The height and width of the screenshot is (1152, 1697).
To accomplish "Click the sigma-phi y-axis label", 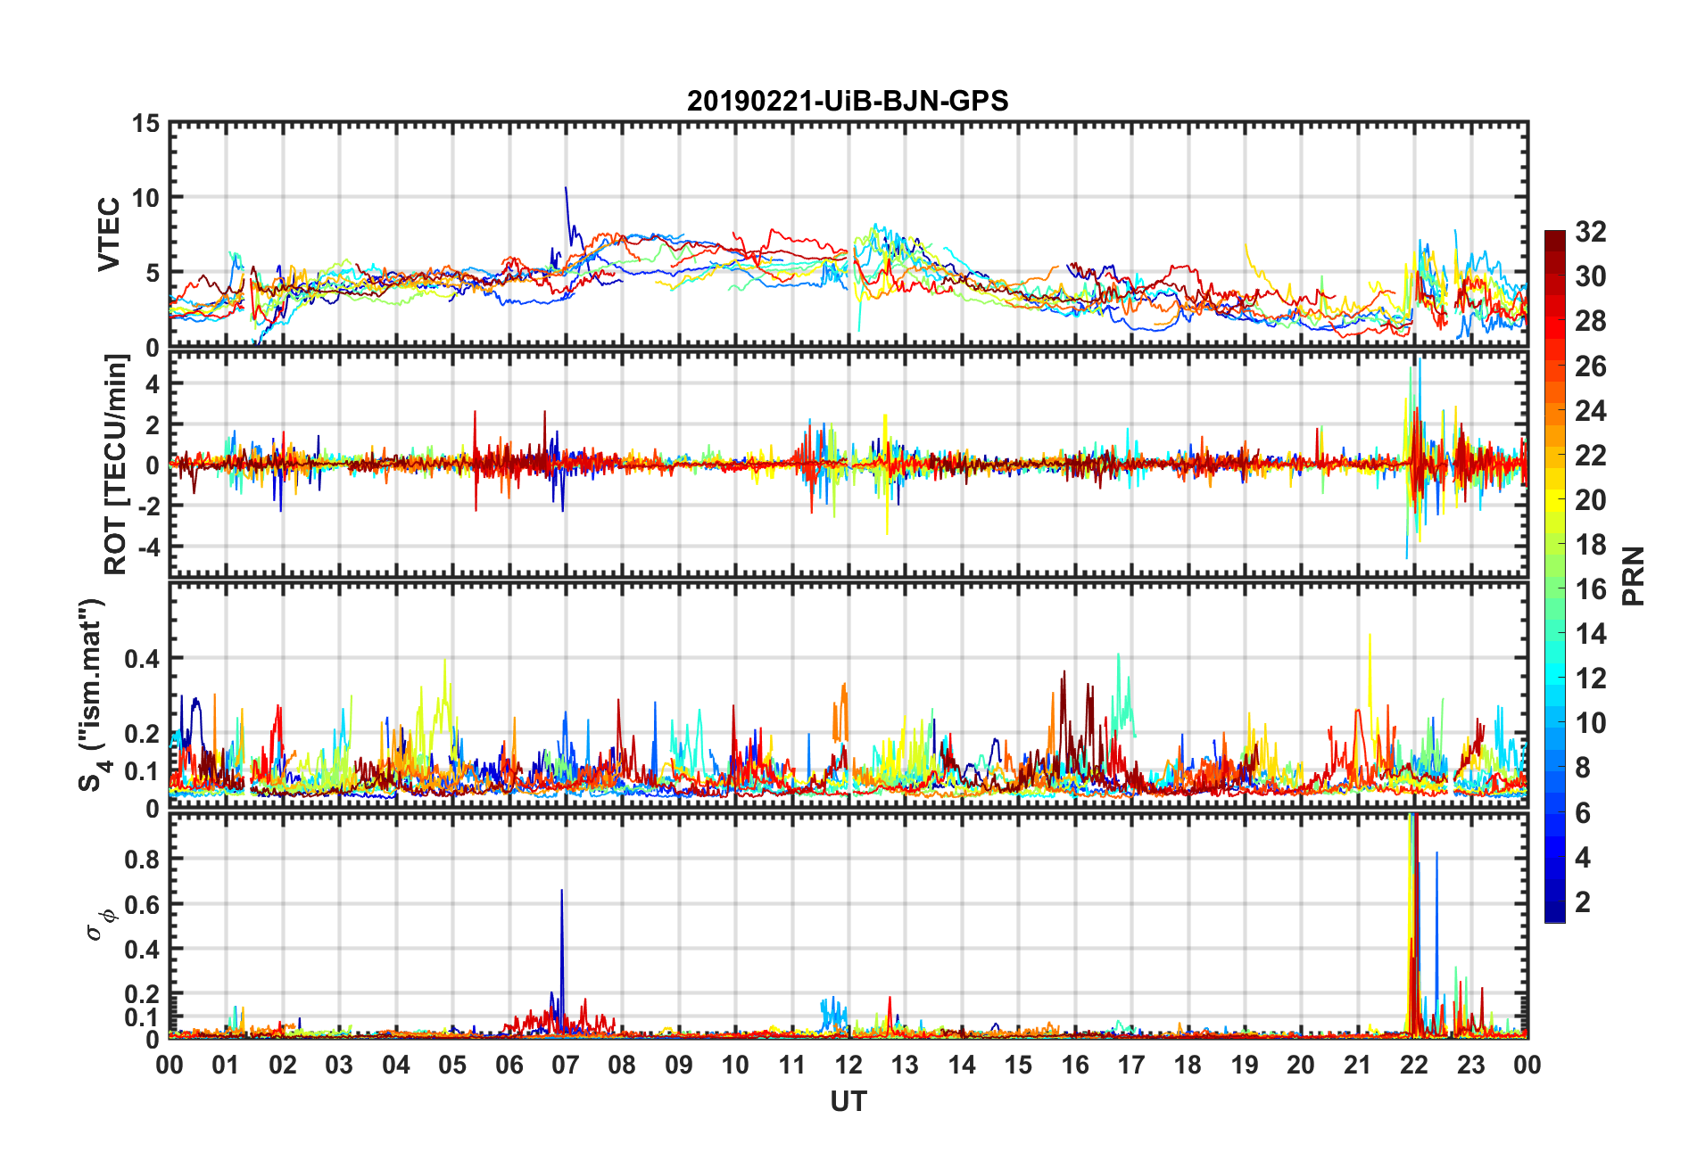I will (x=99, y=925).
